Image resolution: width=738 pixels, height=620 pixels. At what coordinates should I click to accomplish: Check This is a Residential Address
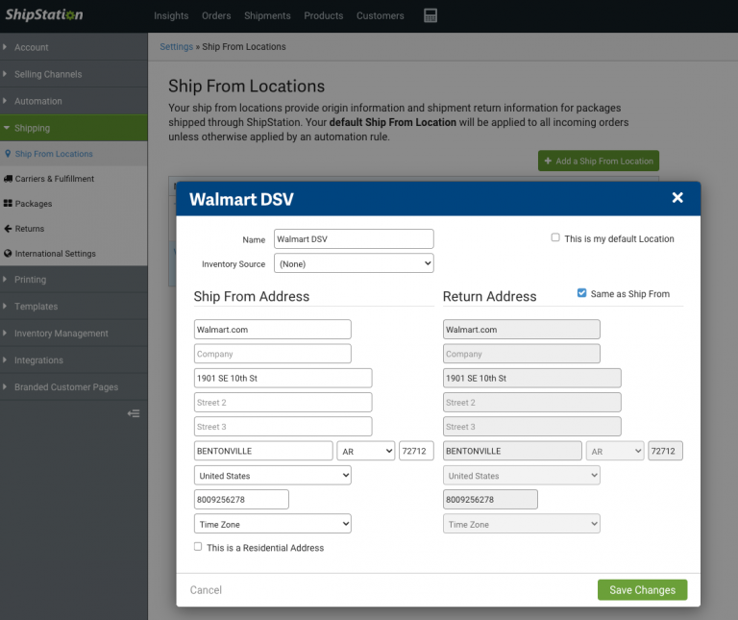[x=198, y=547]
